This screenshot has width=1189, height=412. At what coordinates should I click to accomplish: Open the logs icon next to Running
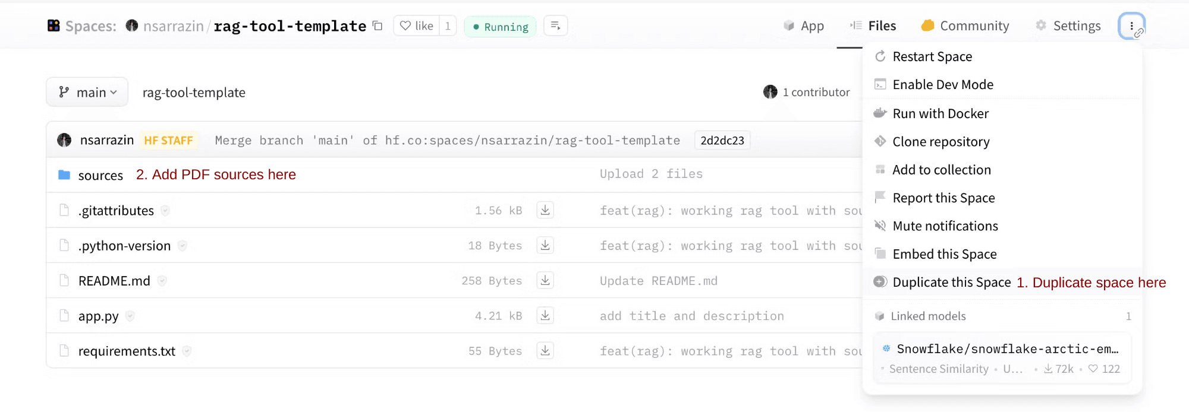555,26
